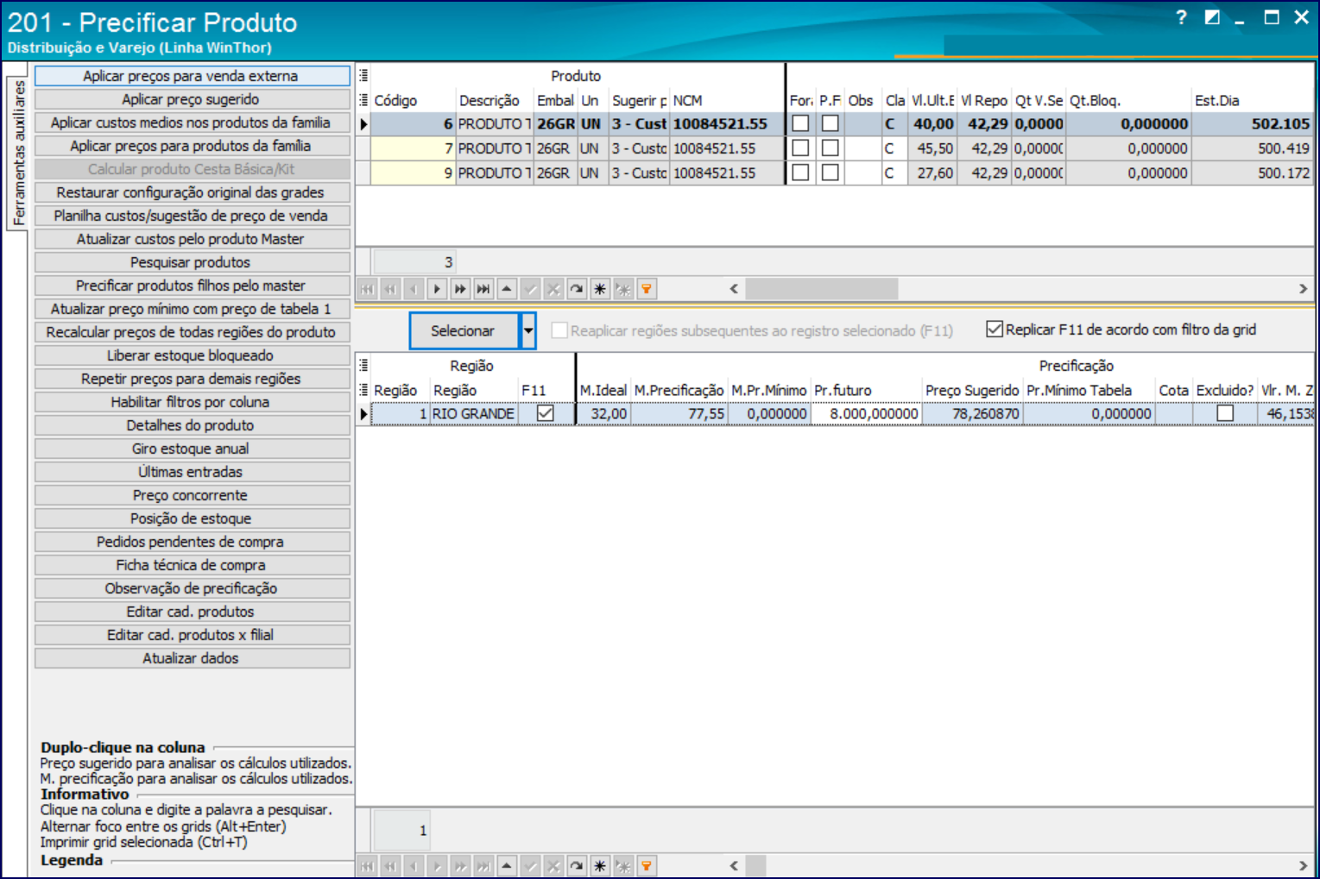Click edit-record triangle in Produto grid navigator
Viewport: 1320px width, 879px height.
507,289
